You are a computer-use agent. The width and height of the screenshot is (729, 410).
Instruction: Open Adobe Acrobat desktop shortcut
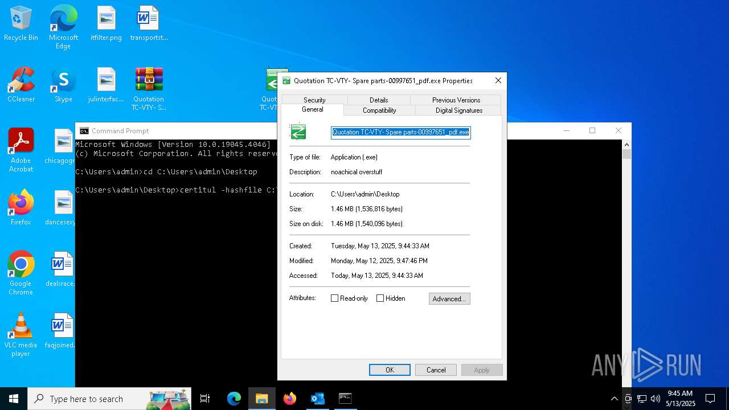coord(21,150)
